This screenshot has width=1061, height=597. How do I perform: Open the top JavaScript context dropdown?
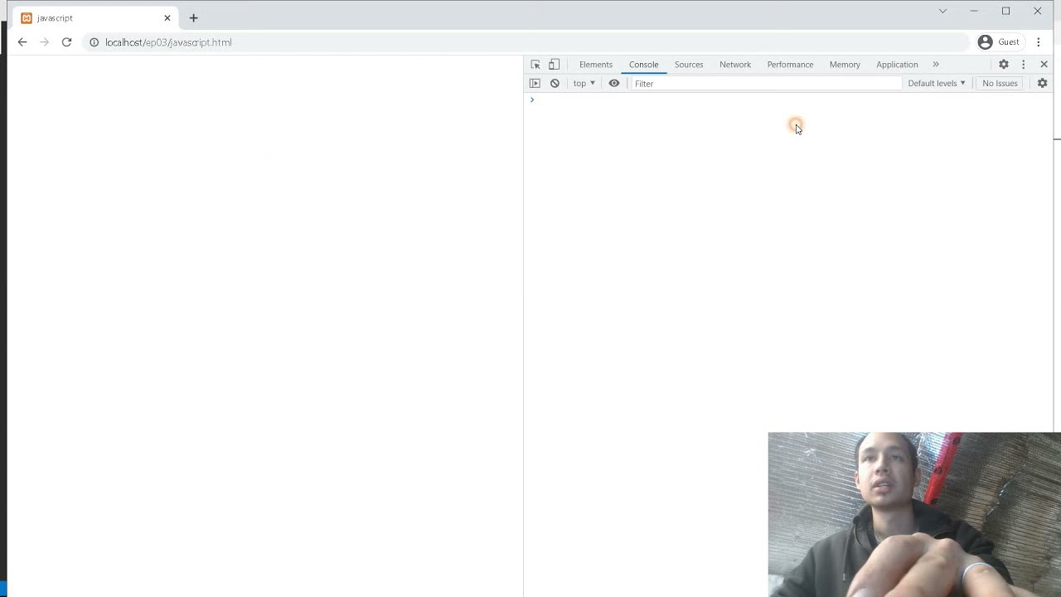click(584, 84)
